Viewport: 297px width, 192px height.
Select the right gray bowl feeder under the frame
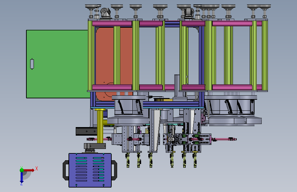[234, 111]
